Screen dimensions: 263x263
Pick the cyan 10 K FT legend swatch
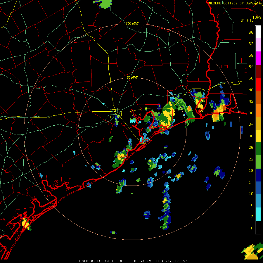[258, 214]
